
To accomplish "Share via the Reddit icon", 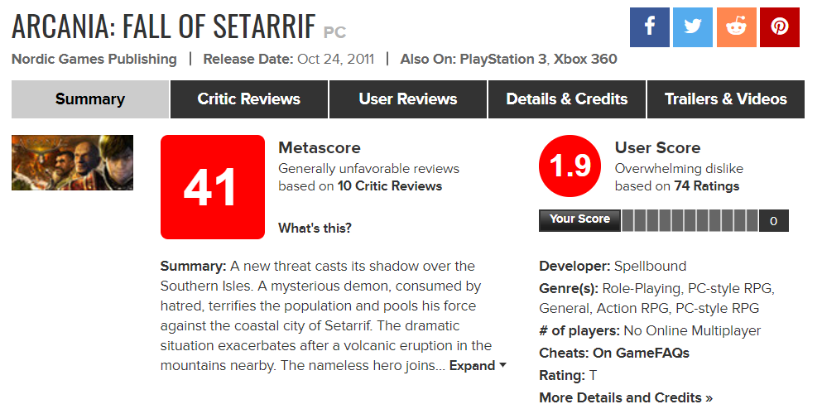I will pos(736,27).
